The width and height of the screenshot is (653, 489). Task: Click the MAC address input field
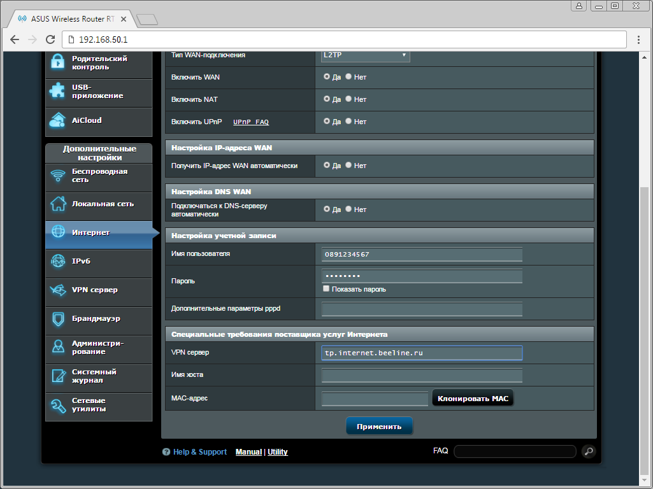375,399
